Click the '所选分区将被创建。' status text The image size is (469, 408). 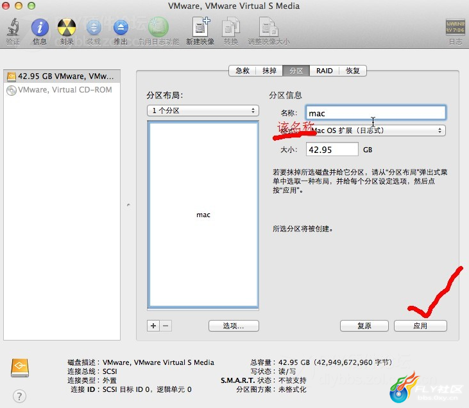coord(302,229)
